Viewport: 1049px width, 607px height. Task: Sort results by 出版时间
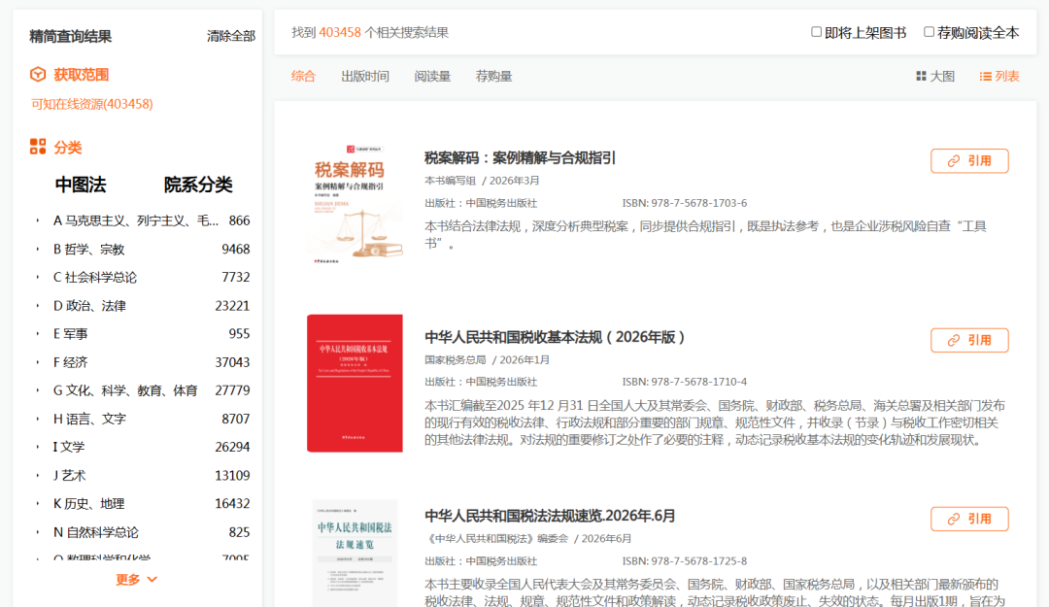[x=364, y=77]
